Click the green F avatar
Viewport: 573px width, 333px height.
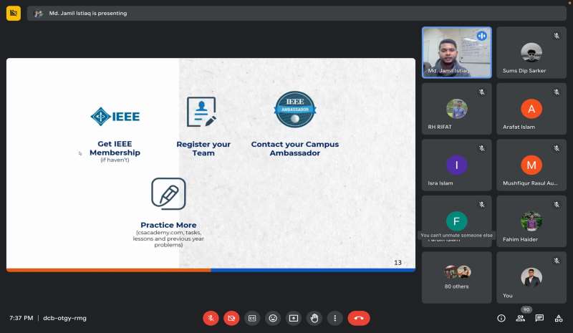click(457, 221)
